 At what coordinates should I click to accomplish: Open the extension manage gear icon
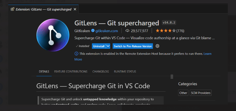158,46
